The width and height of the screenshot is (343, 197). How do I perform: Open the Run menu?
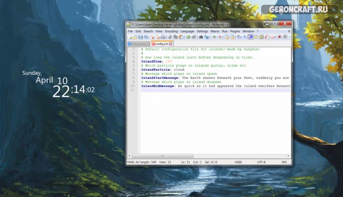pos(225,31)
